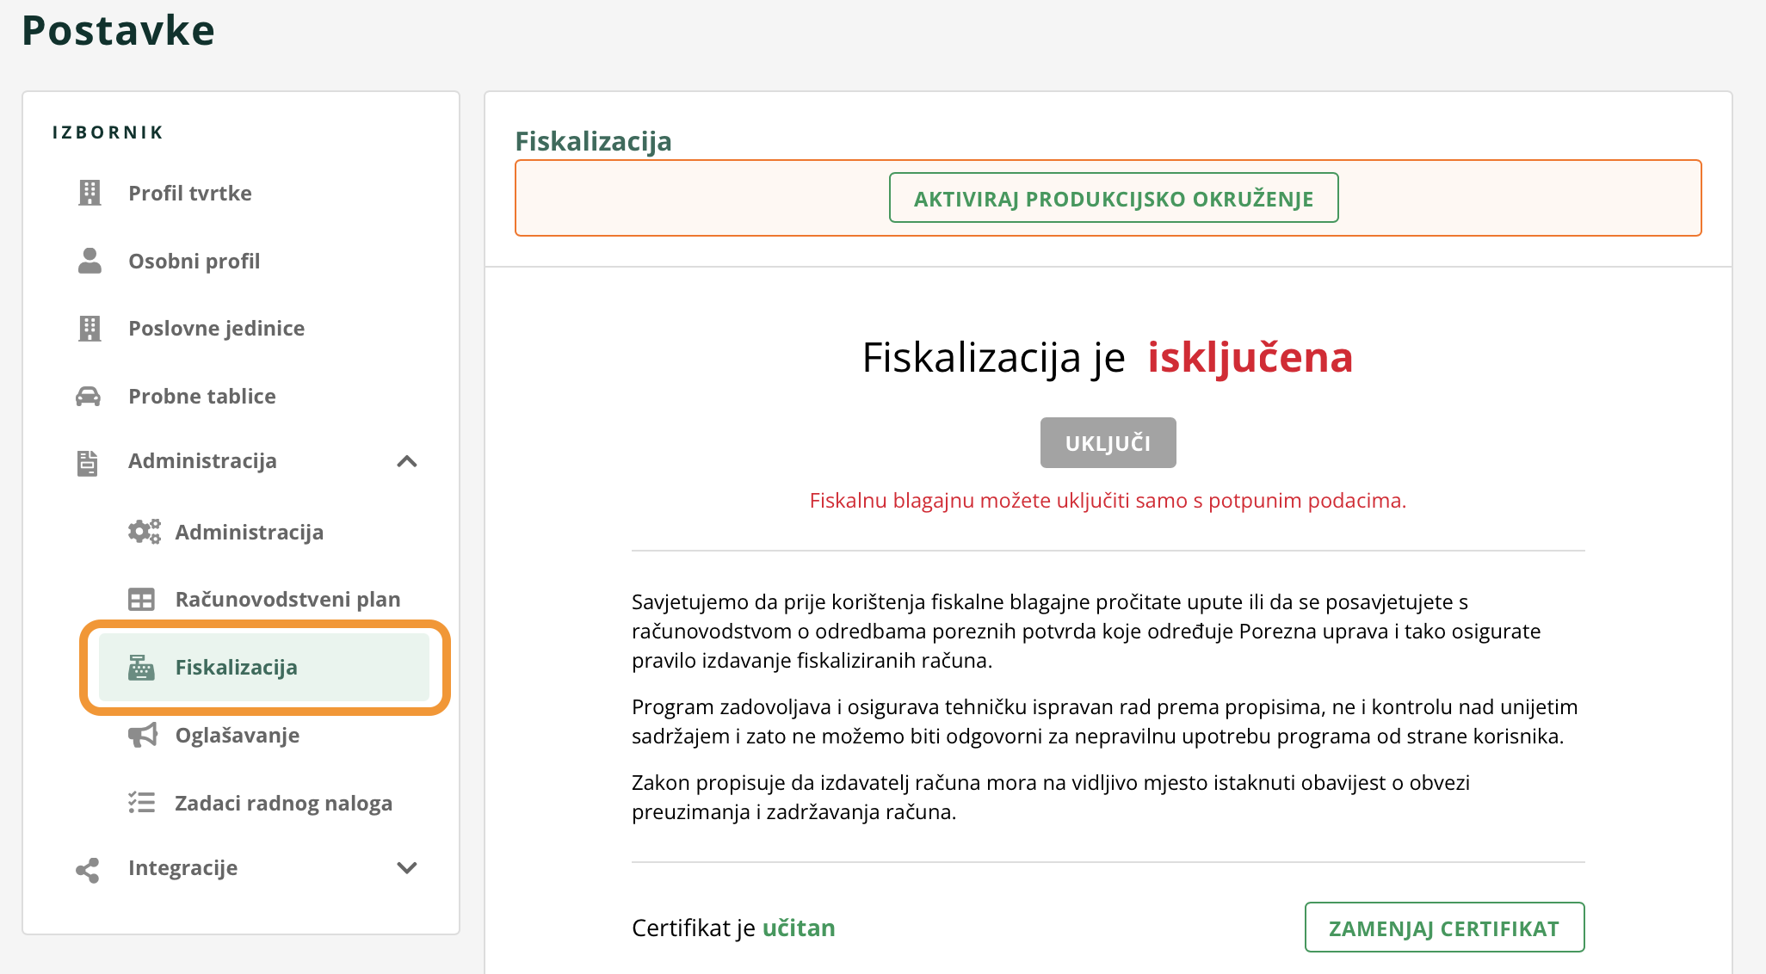Click the cash register Fiskalizacija icon
1766x974 pixels.
[x=141, y=668]
